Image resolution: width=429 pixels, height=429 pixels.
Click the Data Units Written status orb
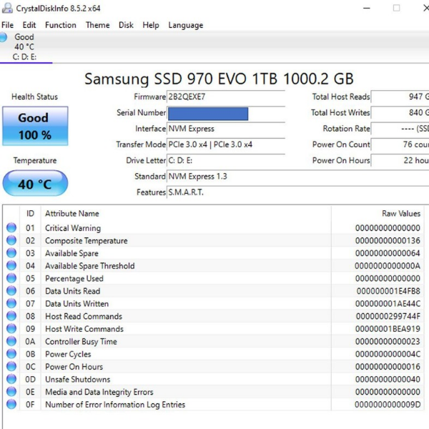coord(11,303)
